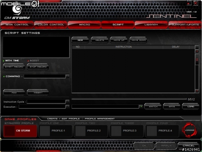Click the Execution field
The image size is (202, 152).
click(42, 107)
